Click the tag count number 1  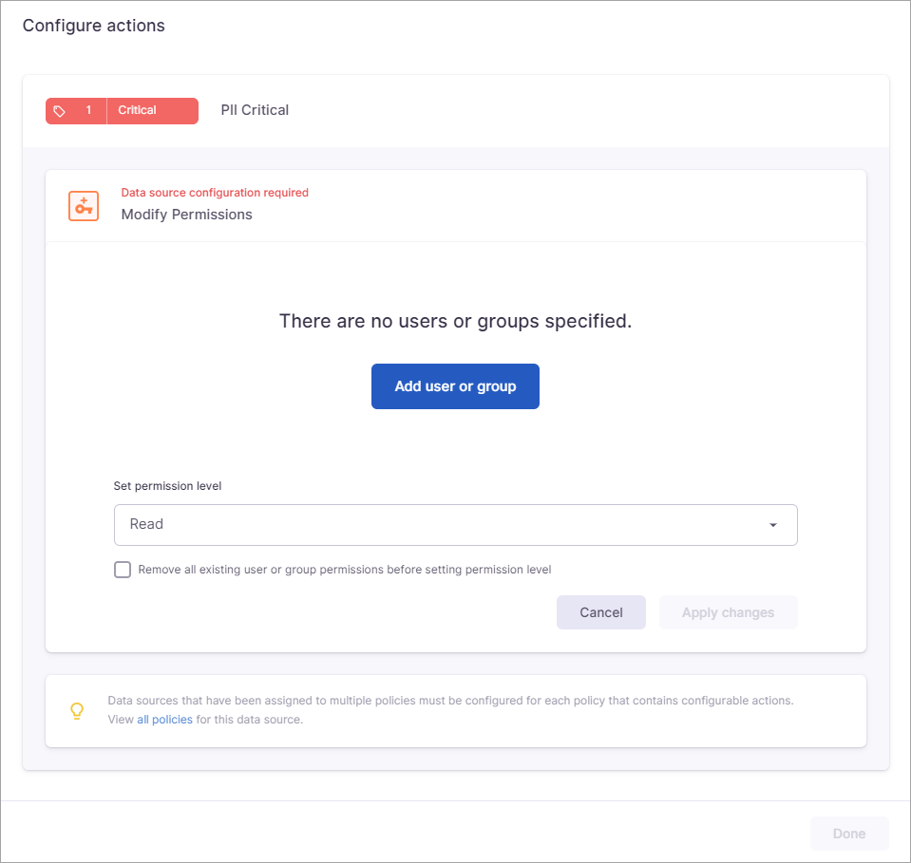pos(89,111)
